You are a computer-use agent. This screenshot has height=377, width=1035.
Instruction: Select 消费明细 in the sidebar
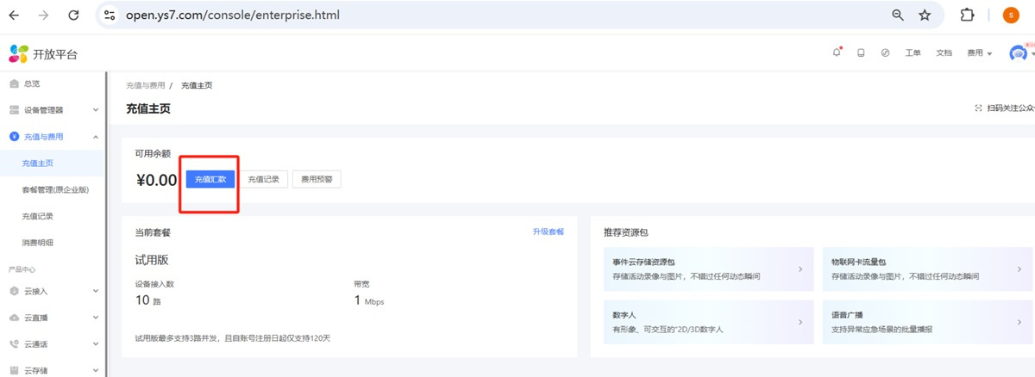(x=38, y=243)
